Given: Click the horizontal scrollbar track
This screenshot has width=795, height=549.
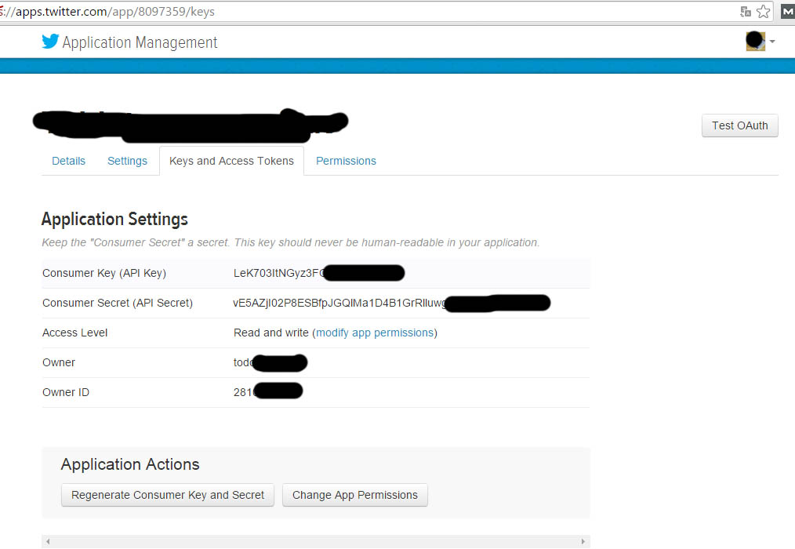Looking at the screenshot, I should [x=314, y=541].
